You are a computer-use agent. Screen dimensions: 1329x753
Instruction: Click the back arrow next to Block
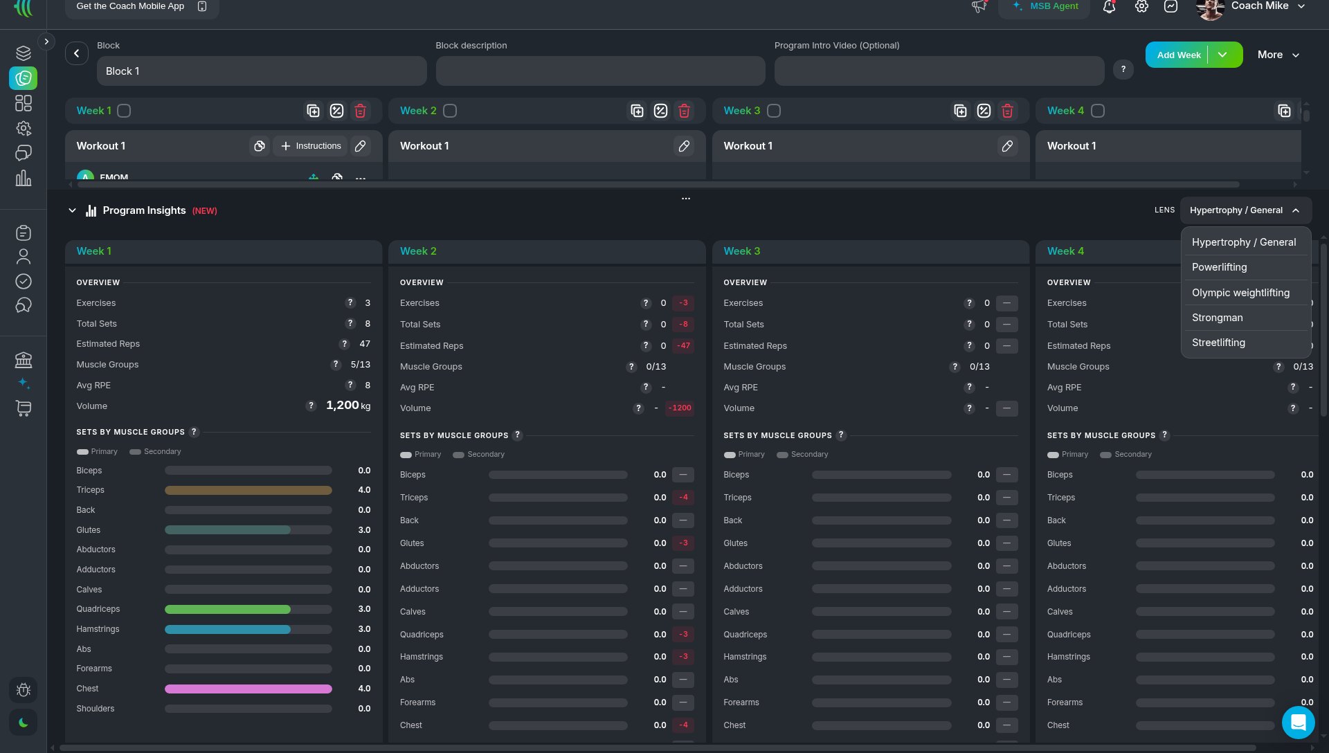pos(77,53)
